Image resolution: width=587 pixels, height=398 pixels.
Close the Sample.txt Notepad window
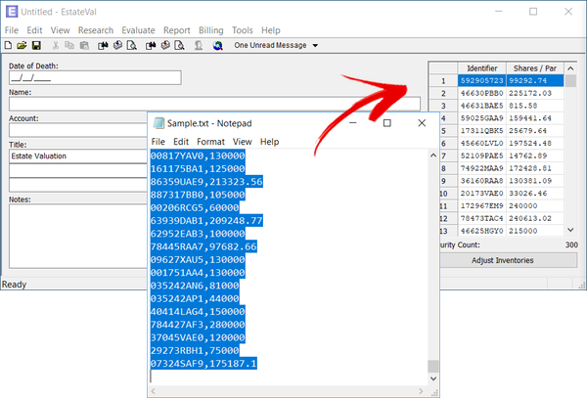coord(422,123)
